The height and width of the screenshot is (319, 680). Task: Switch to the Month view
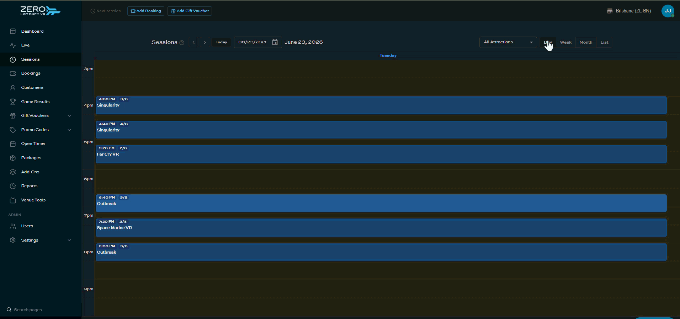click(x=586, y=42)
